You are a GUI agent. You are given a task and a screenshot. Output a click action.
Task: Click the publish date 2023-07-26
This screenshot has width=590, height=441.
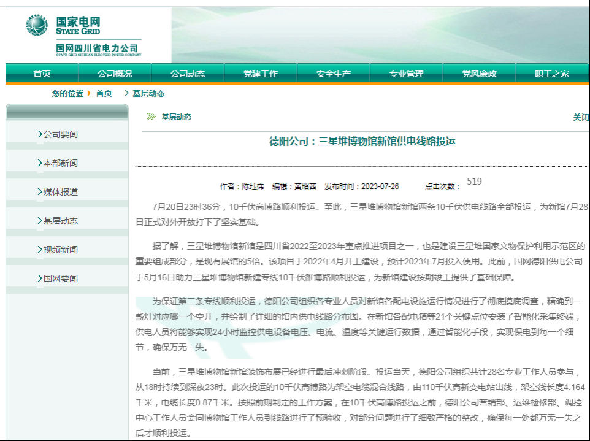[380, 186]
